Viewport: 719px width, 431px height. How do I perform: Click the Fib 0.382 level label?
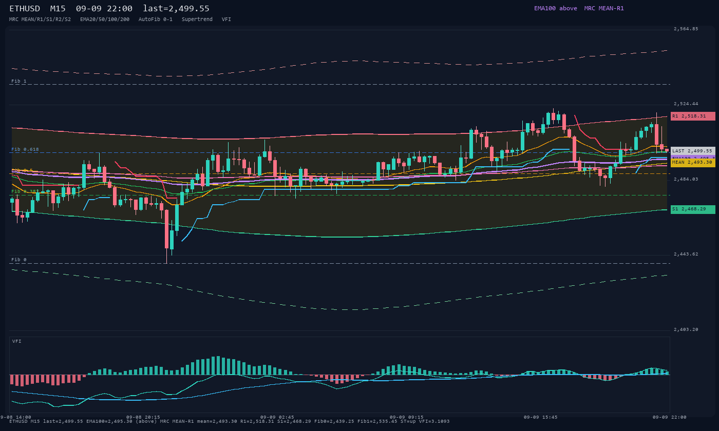pos(25,191)
